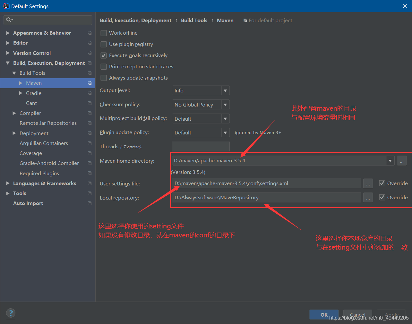The width and height of the screenshot is (412, 324).
Task: Click the project-level icon beside Deployment row
Action: [x=90, y=133]
